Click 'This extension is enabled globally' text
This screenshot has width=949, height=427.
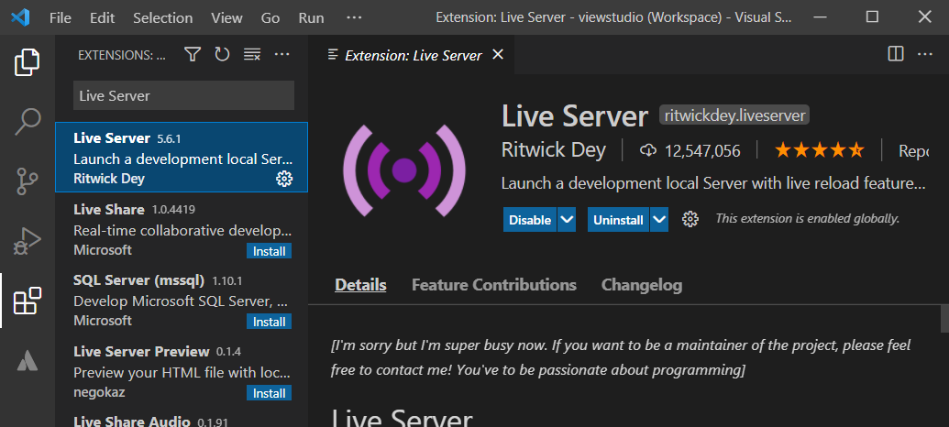pyautogui.click(x=808, y=218)
